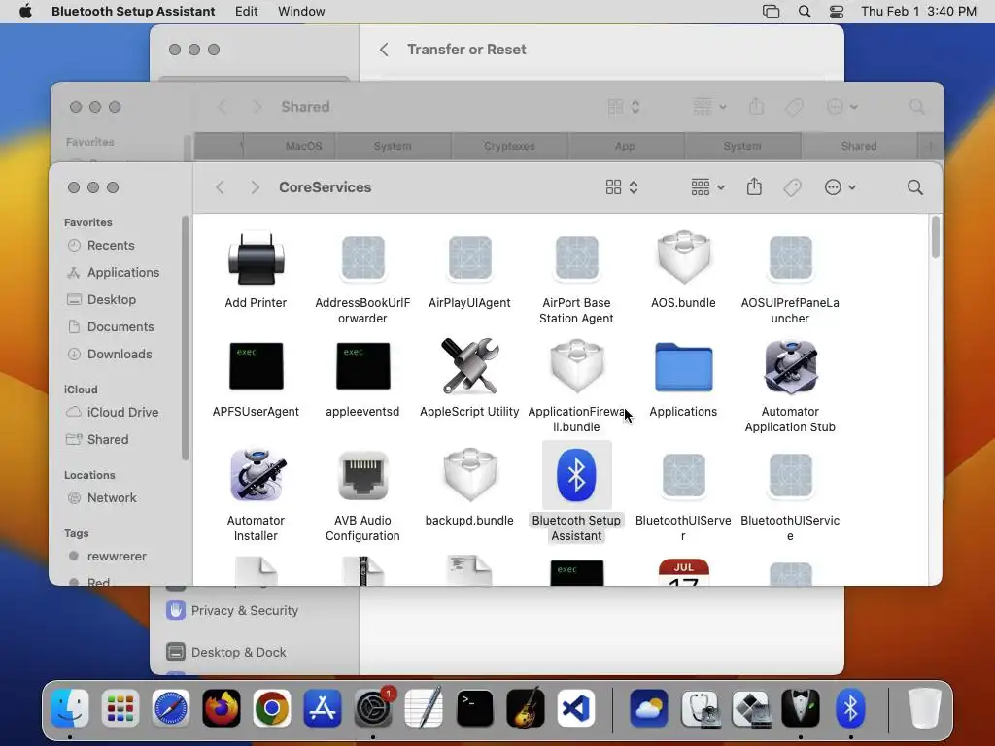Select the AirPort Base Station Agent icon
995x746 pixels.
pos(576,258)
